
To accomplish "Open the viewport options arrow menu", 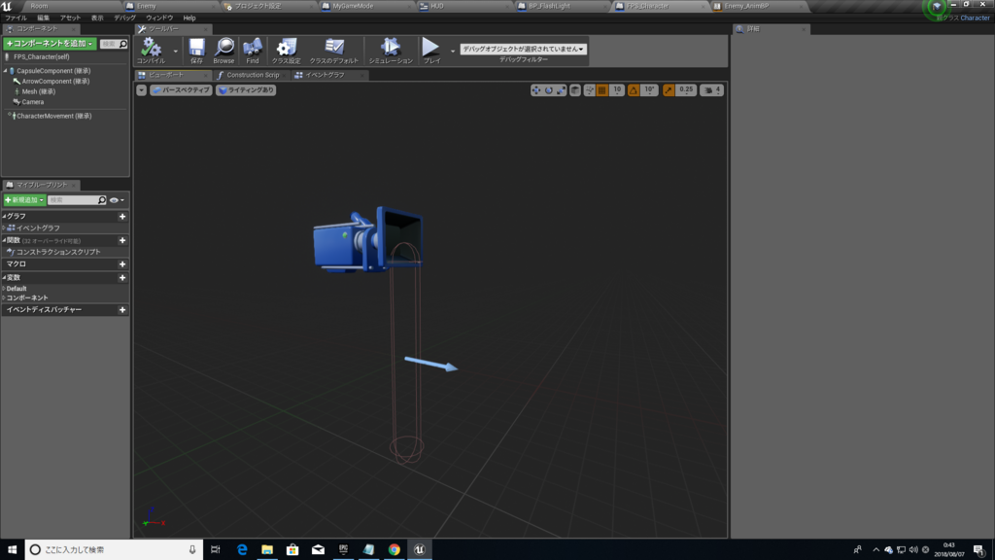I will [x=142, y=90].
